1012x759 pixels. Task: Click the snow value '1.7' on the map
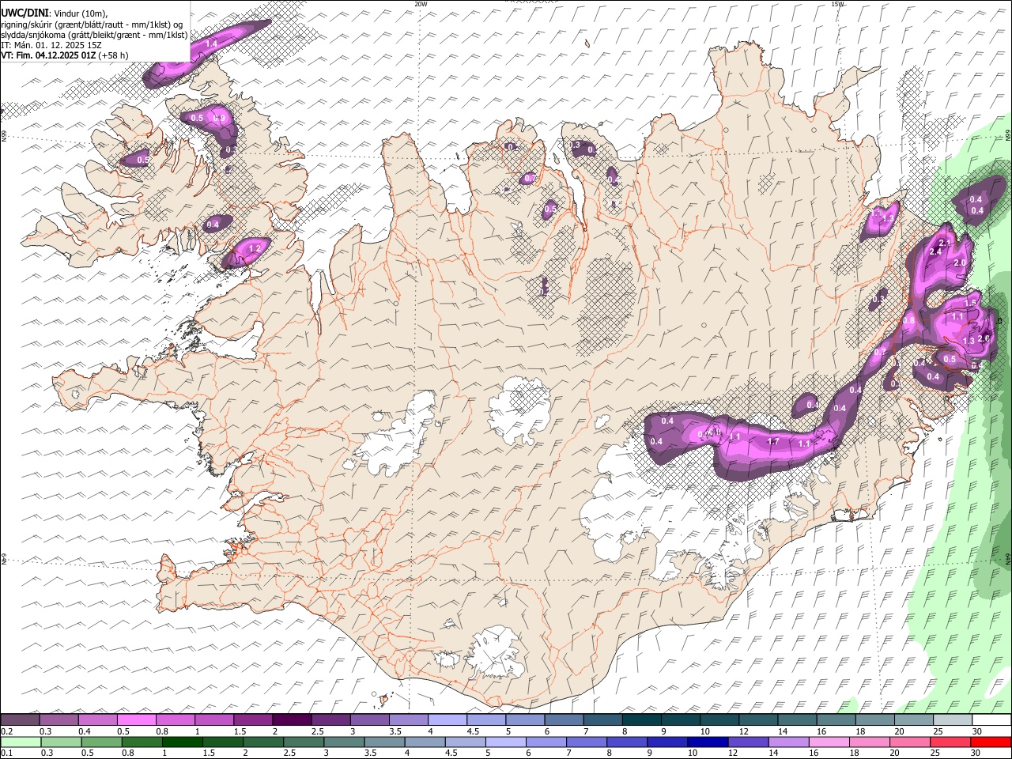774,442
